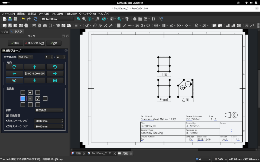Click the Omega symbol toolbar icon
This screenshot has width=260, height=162.
(x=148, y=26)
